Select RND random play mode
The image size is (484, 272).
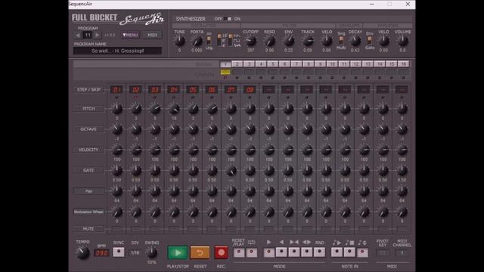(319, 252)
